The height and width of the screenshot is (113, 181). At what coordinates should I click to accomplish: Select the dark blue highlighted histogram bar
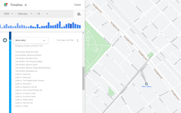[71, 26]
